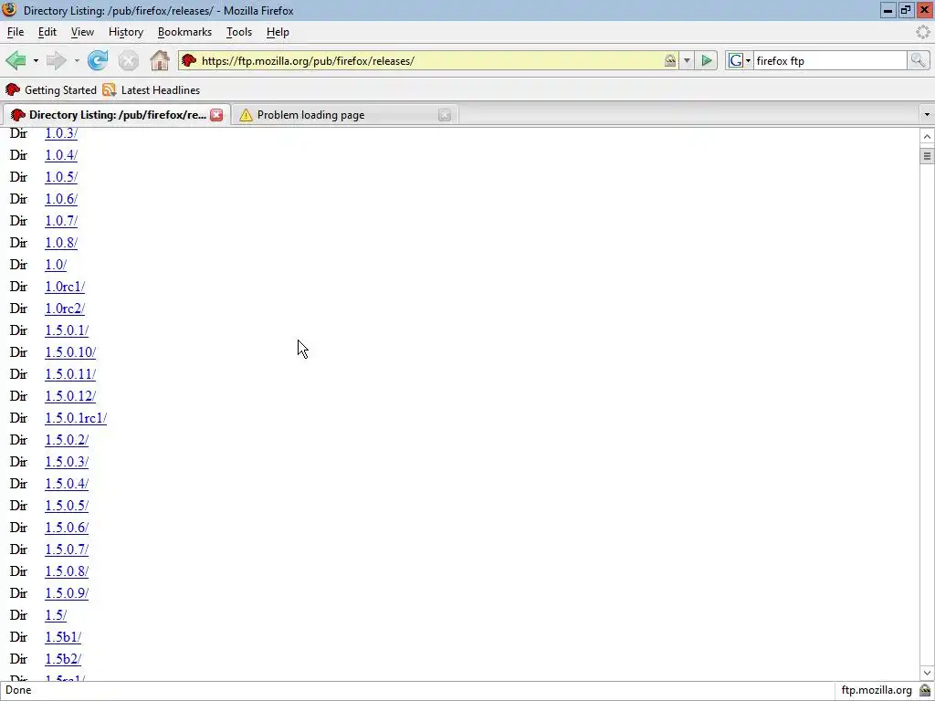This screenshot has height=701, width=935.
Task: Go to the Home page icon
Action: pyautogui.click(x=160, y=60)
